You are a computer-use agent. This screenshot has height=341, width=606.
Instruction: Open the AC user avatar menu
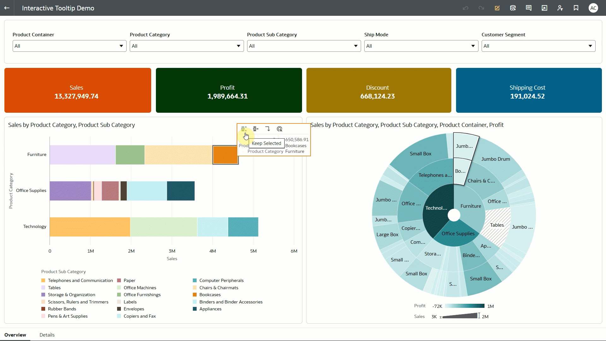tap(593, 8)
